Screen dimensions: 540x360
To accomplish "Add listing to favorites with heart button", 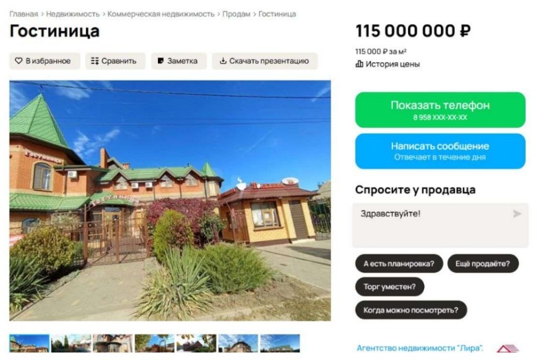I will 45,61.
